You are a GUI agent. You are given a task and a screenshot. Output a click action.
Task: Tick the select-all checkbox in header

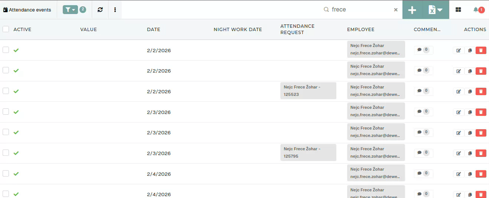point(6,29)
